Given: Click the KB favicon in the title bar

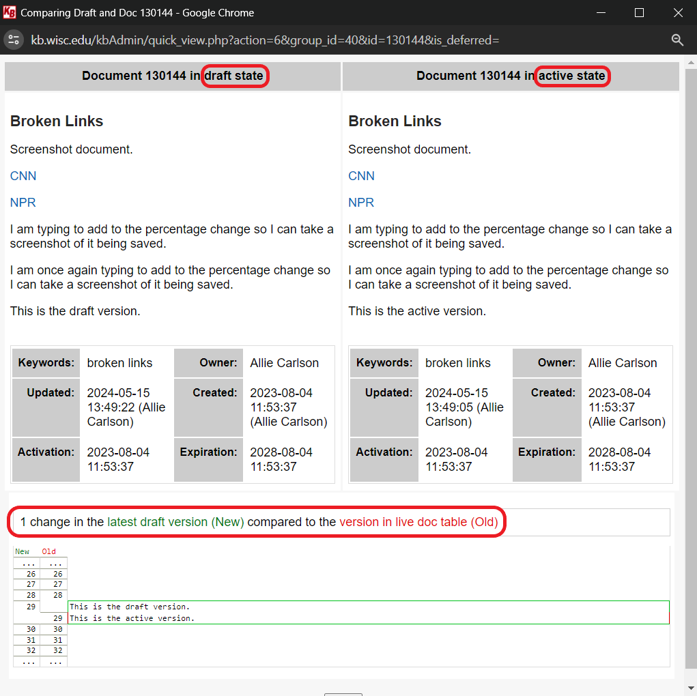Looking at the screenshot, I should click(10, 12).
